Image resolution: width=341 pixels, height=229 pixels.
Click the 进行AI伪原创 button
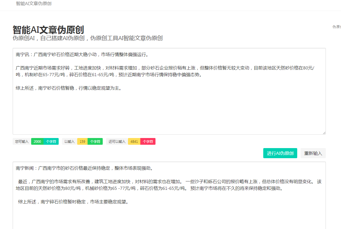280,153
